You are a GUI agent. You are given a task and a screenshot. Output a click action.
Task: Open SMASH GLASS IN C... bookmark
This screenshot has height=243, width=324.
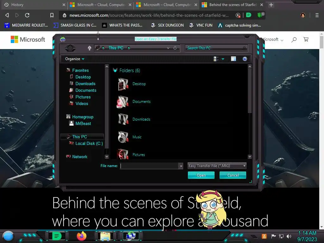coord(75,25)
